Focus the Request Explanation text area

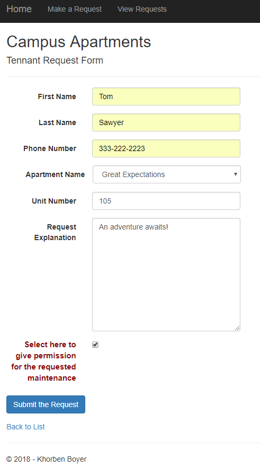(166, 275)
